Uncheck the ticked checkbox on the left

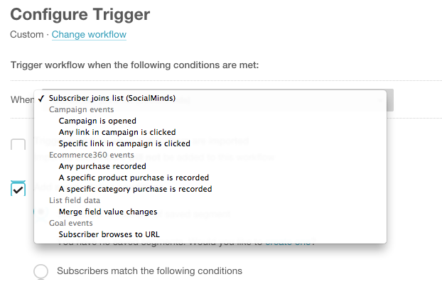(x=18, y=188)
